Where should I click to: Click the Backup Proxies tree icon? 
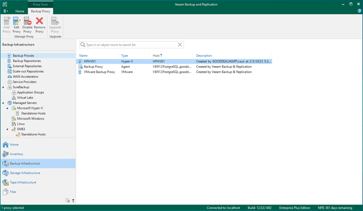tap(9, 55)
